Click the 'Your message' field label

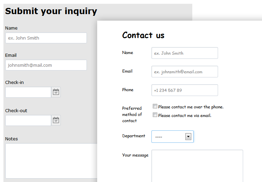135,155
